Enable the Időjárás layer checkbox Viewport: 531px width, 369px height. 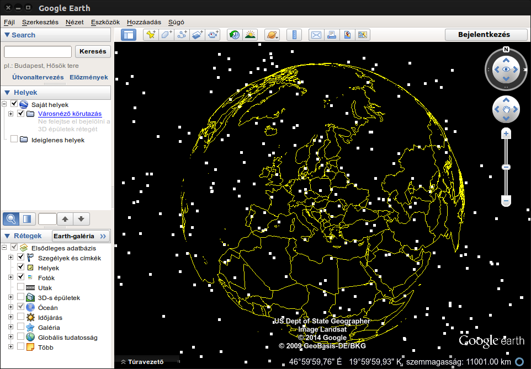click(x=20, y=317)
